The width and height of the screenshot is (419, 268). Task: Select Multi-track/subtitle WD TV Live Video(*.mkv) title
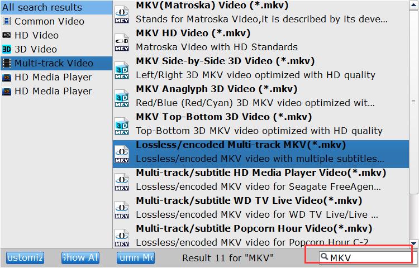click(x=249, y=200)
